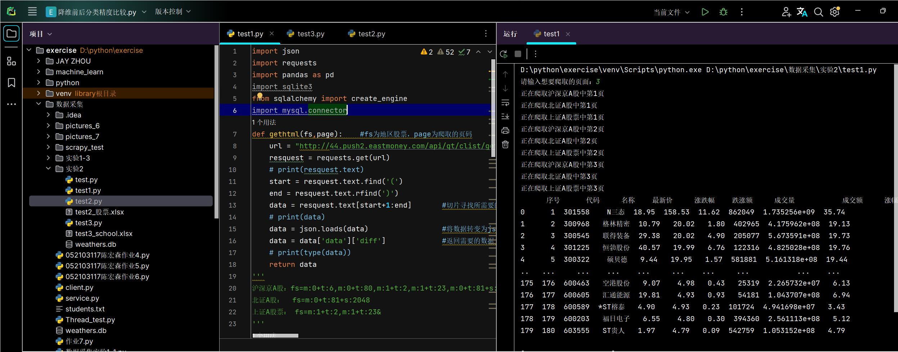The image size is (898, 352).
Task: Open Code With Me collaboration icon
Action: pos(786,12)
